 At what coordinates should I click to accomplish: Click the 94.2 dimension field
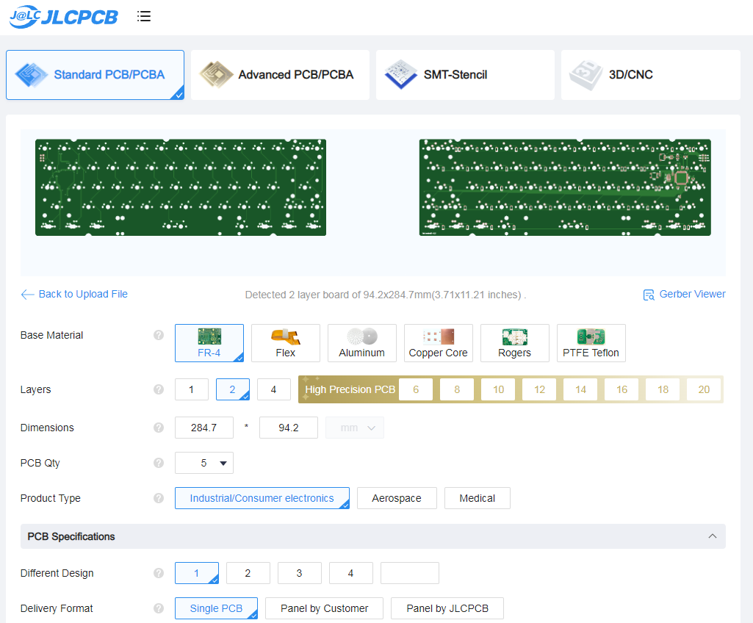289,428
